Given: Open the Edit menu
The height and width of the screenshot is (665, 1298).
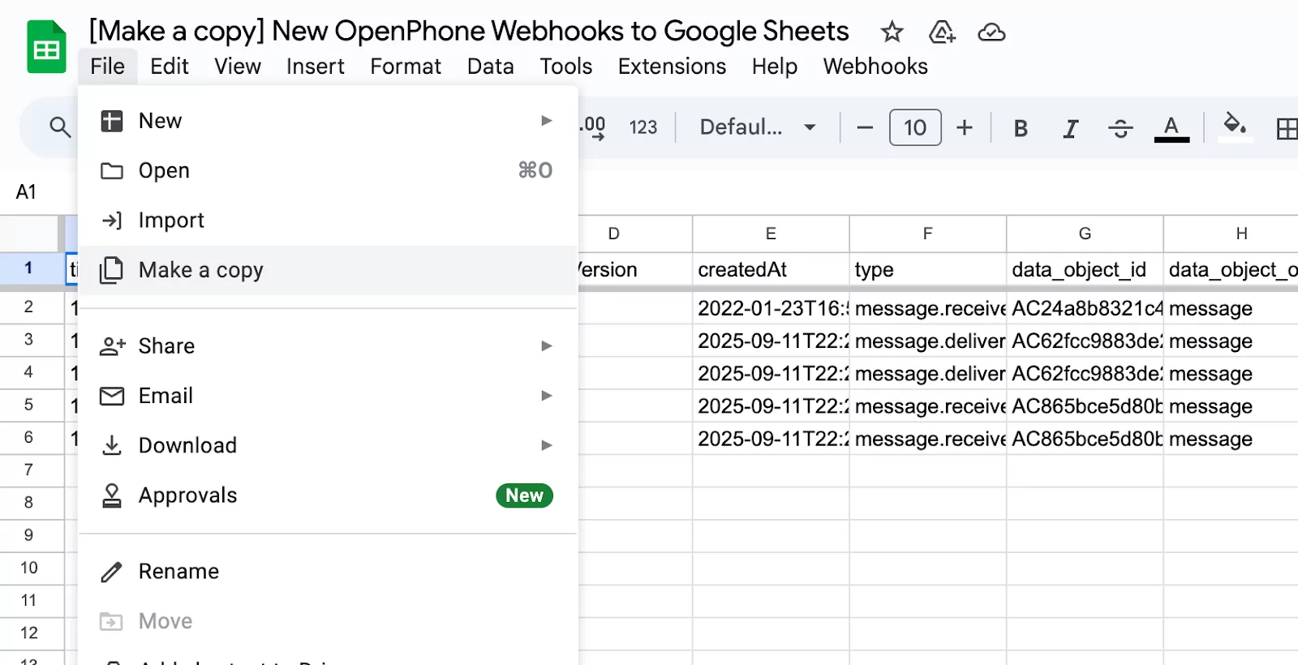Looking at the screenshot, I should pyautogui.click(x=170, y=66).
